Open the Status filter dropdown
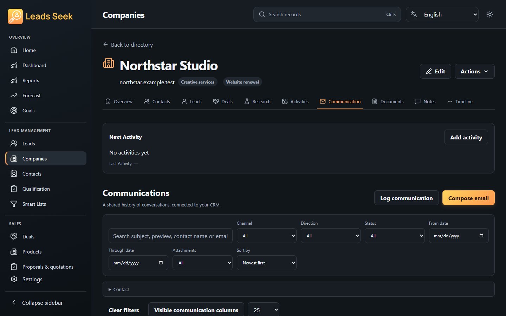The height and width of the screenshot is (316, 506). click(395, 236)
